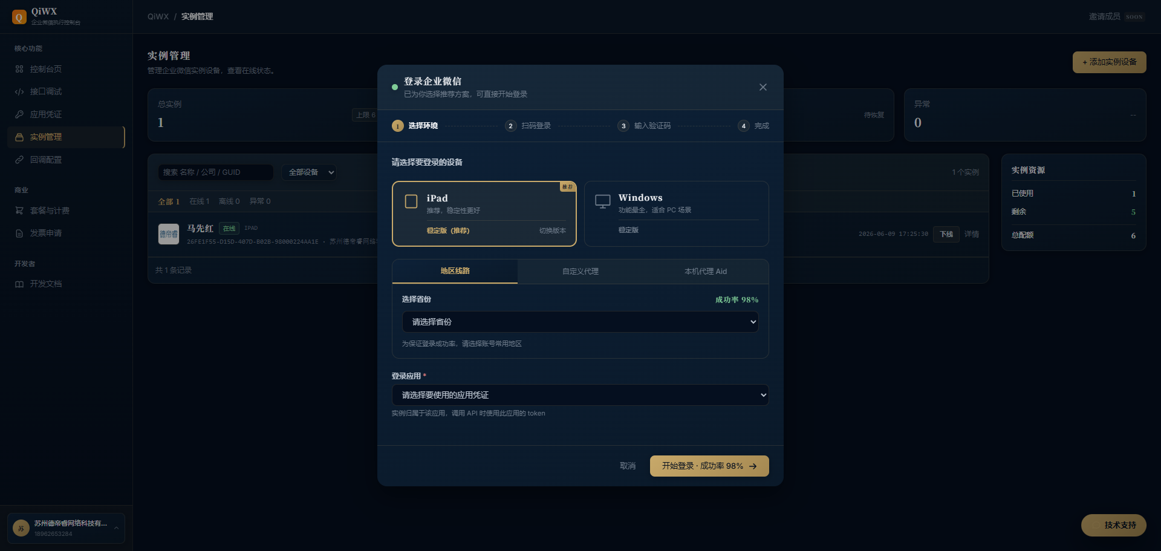Click the 下线 button for 马先红
The width and height of the screenshot is (1161, 551).
coord(946,234)
